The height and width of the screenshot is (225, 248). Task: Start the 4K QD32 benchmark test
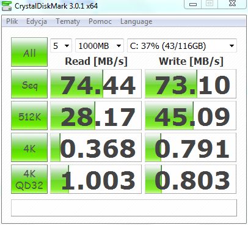coord(29,179)
